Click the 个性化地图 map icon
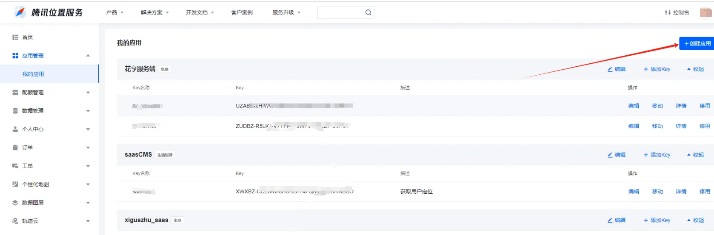This screenshot has height=235, width=714. click(x=15, y=184)
